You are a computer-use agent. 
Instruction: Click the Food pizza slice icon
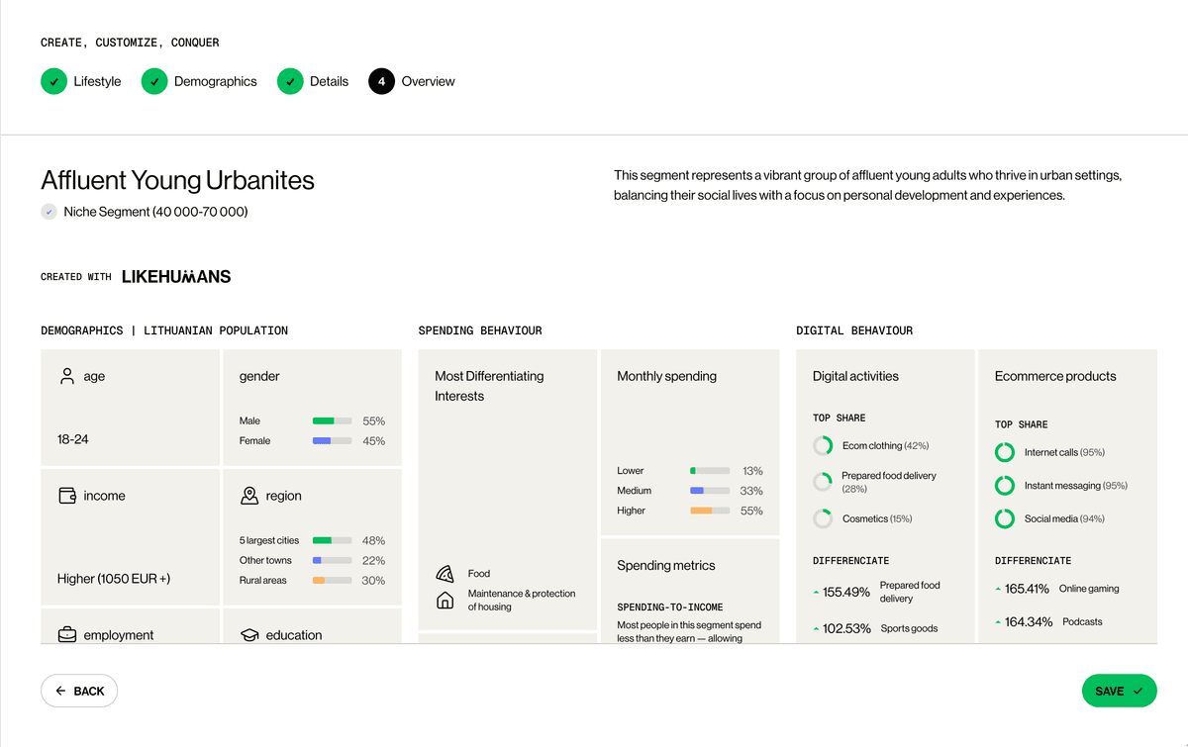(445, 574)
